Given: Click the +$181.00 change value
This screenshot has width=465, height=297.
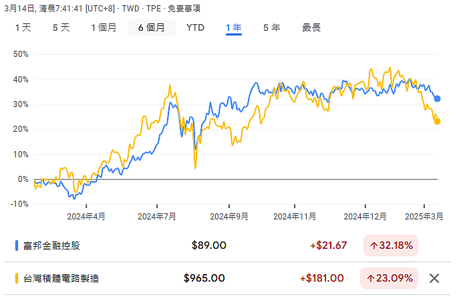Looking at the screenshot, I should coord(322,278).
